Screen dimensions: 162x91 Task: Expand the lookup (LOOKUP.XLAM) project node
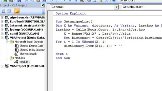coord(2,30)
